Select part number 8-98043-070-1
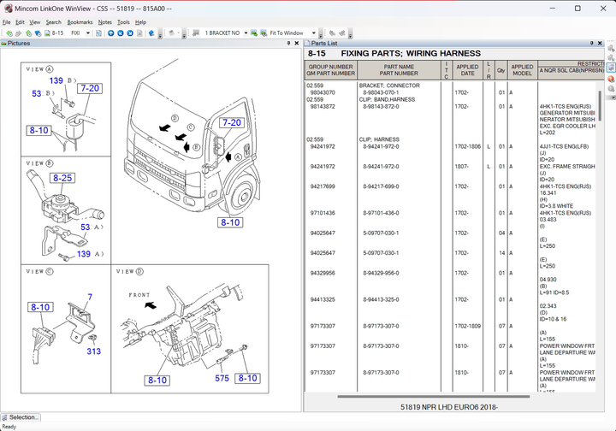 point(381,92)
